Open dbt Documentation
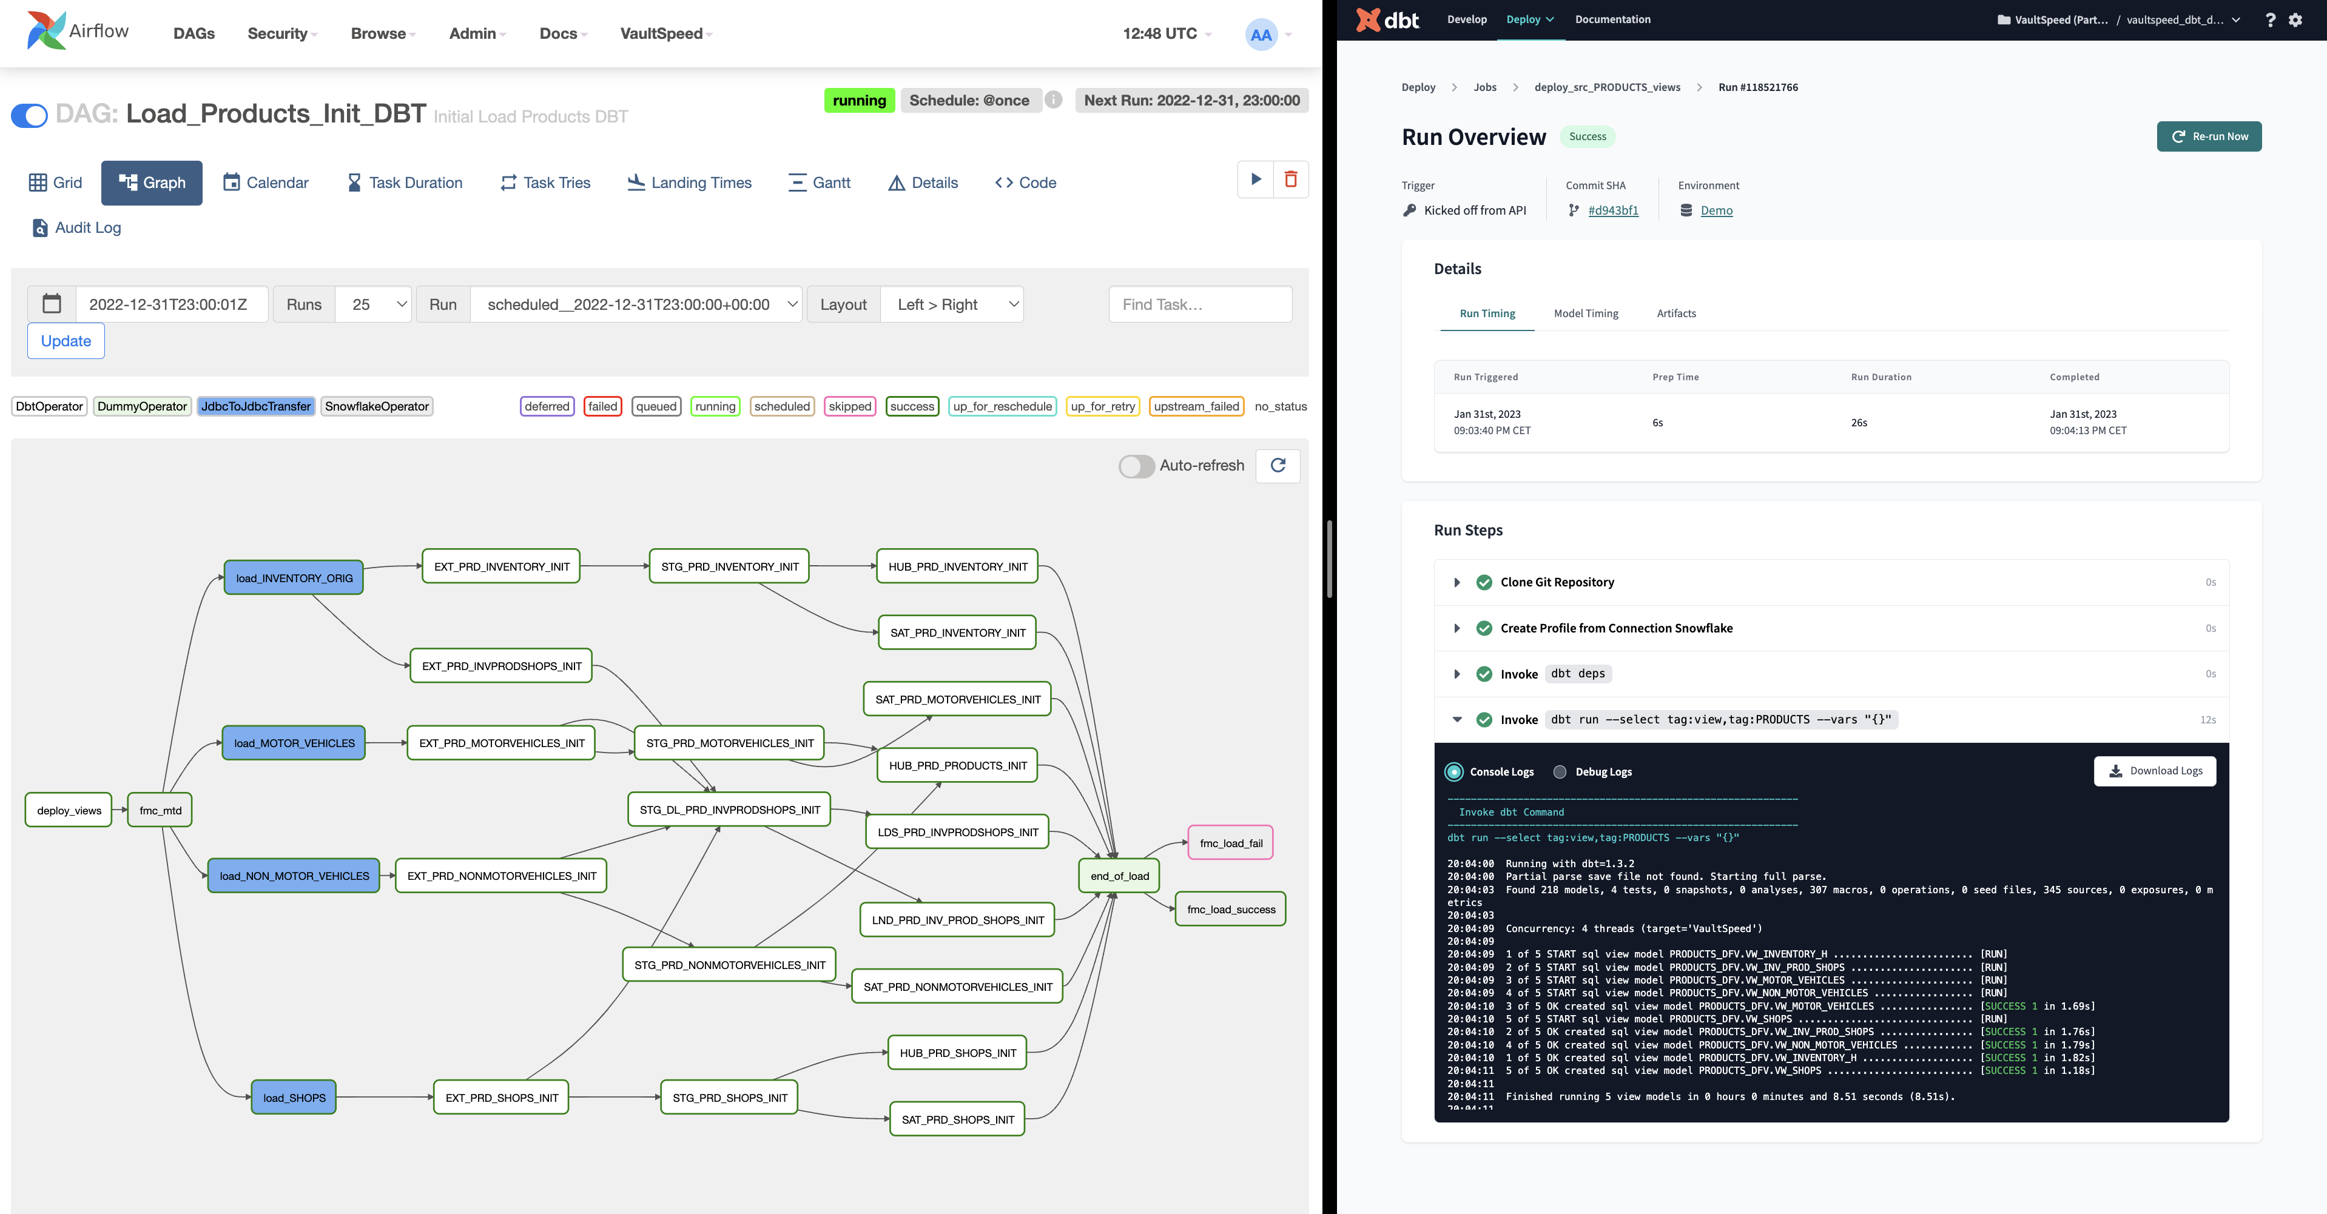Viewport: 2327px width, 1214px height. 1612,19
